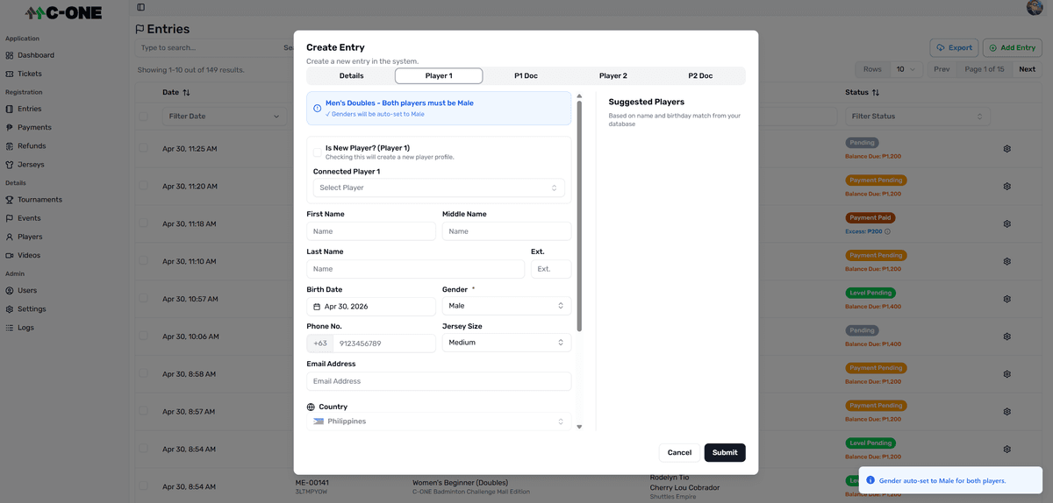
Task: Click the Cancel button
Action: pos(679,452)
